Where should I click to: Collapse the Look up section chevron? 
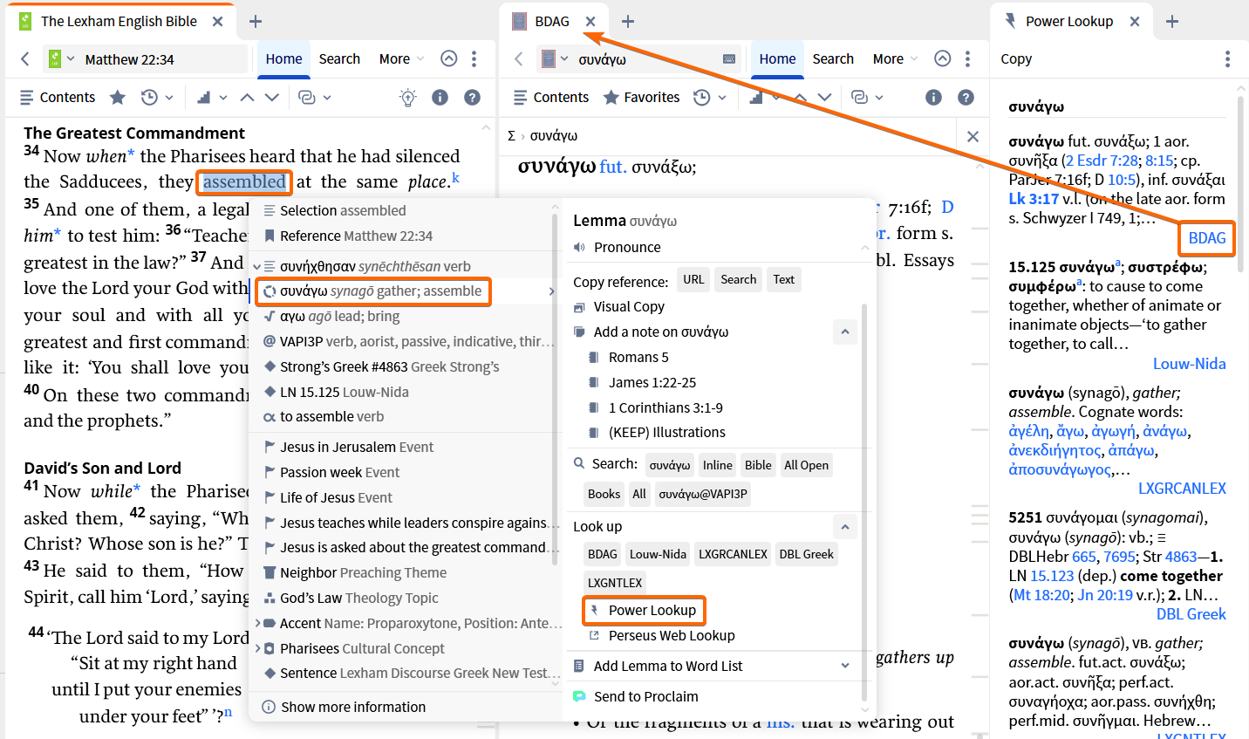tap(844, 526)
